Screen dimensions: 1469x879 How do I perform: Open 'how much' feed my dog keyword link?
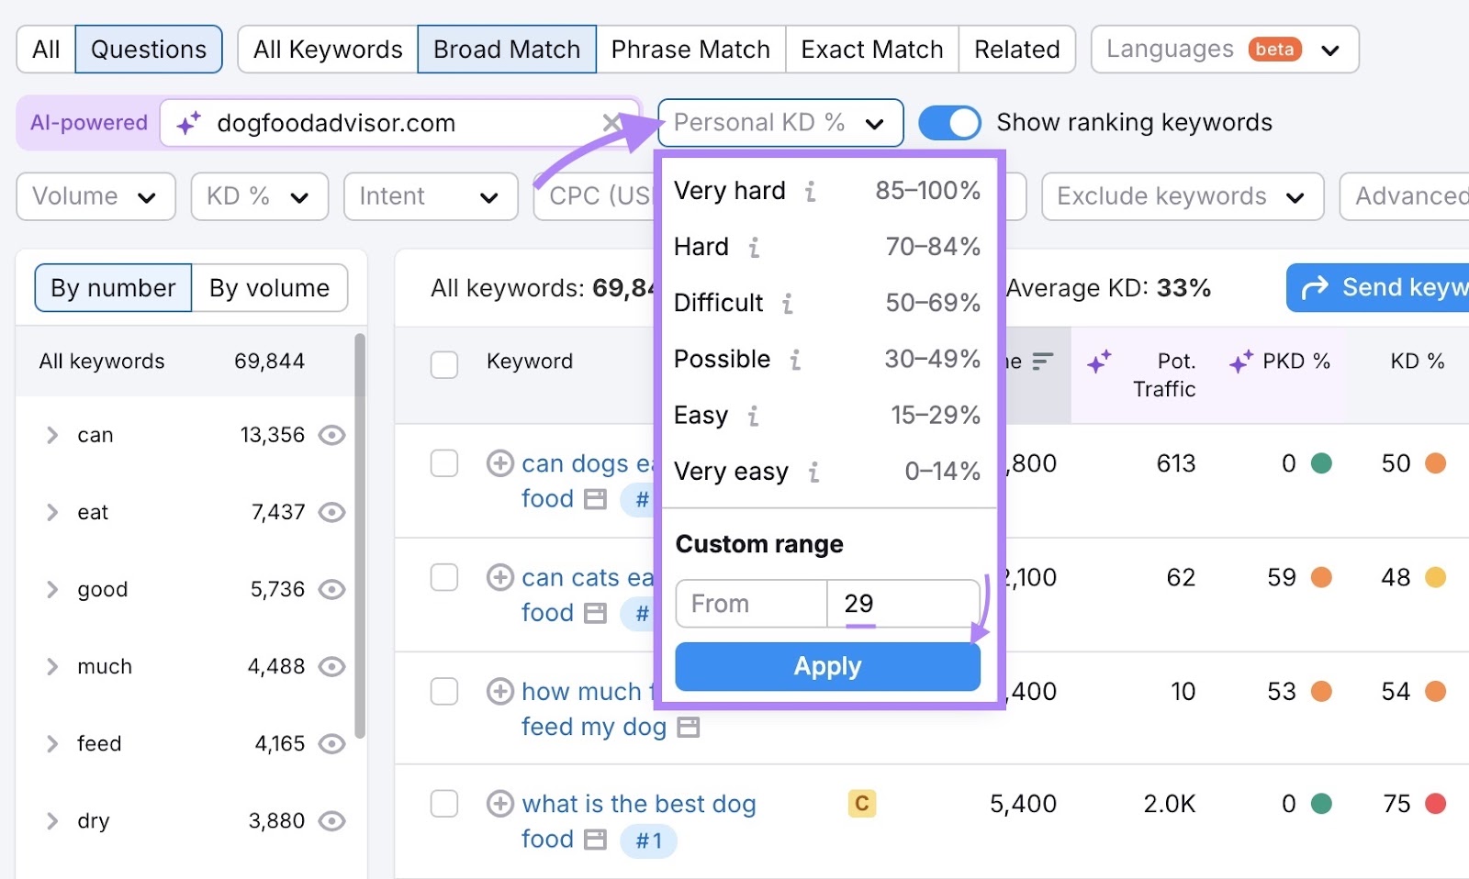tap(594, 709)
